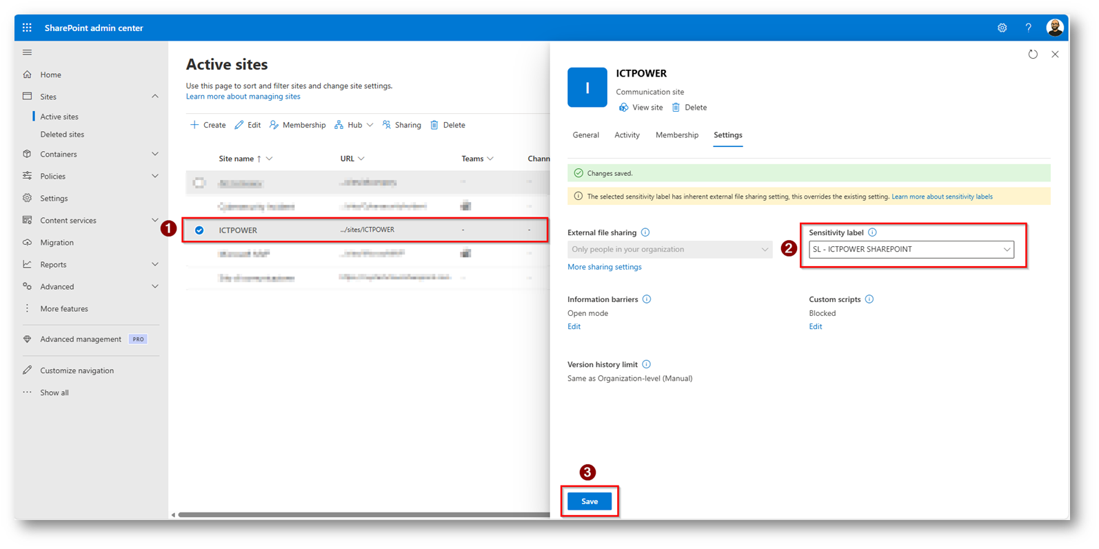Open the More sharing settings link
This screenshot has width=1099, height=549.
coord(604,267)
